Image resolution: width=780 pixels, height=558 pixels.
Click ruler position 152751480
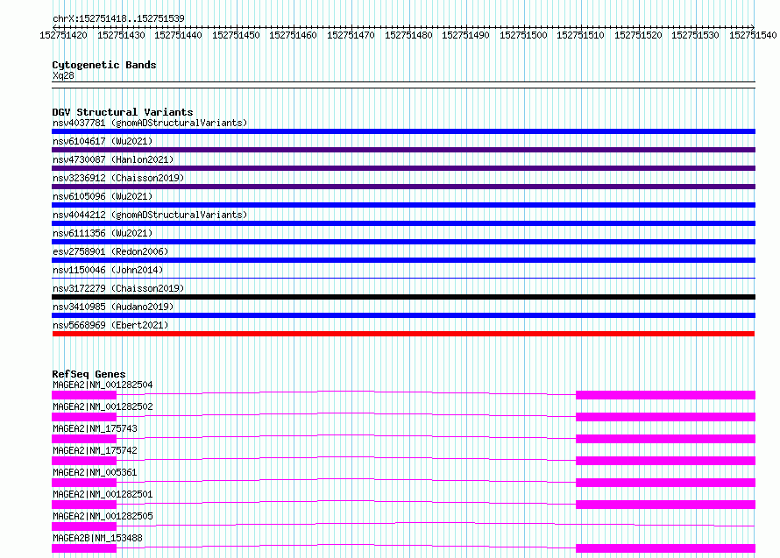[x=408, y=35]
